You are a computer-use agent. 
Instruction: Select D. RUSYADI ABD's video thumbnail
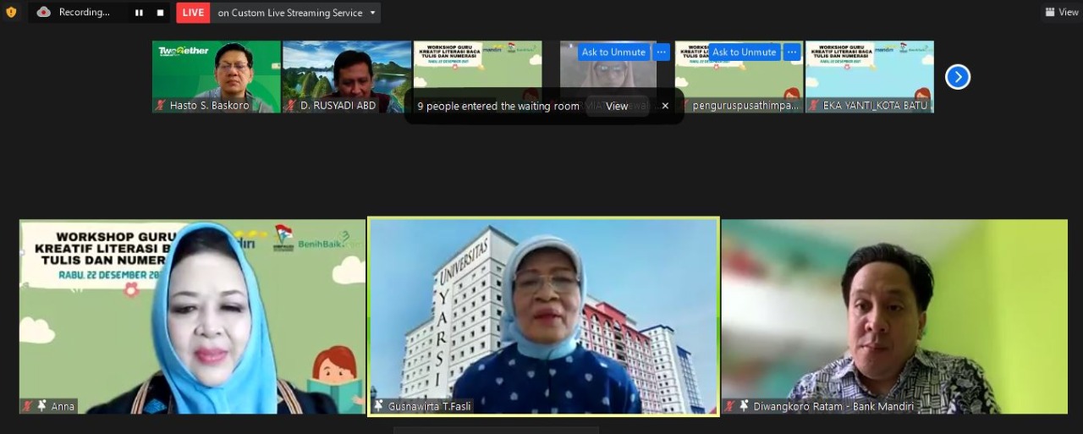point(347,72)
